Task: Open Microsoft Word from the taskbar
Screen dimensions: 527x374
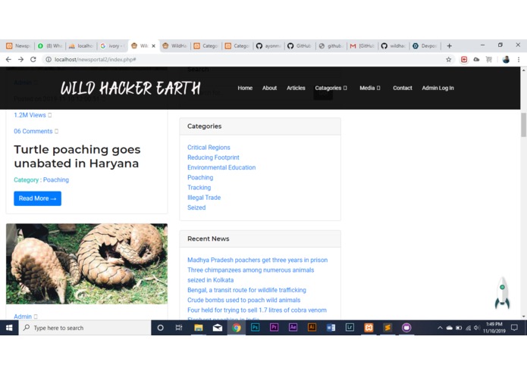Action: [x=331, y=327]
